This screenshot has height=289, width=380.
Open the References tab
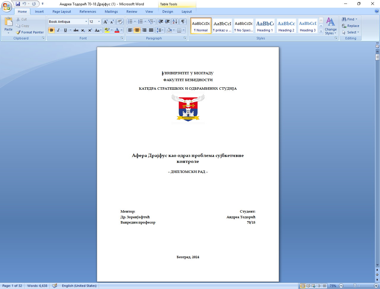click(x=88, y=12)
